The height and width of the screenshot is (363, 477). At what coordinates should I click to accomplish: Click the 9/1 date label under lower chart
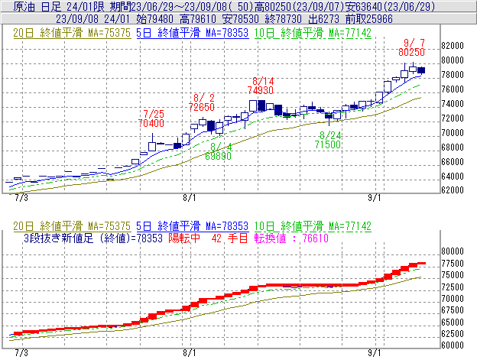click(374, 352)
